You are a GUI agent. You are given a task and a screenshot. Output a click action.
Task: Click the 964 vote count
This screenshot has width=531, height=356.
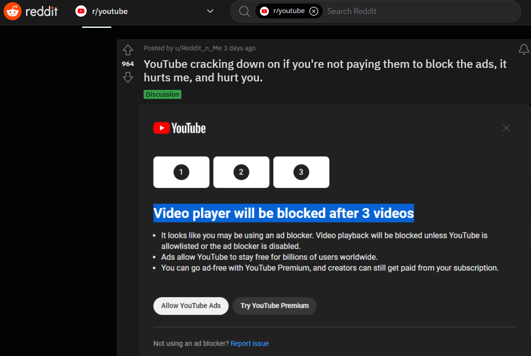point(127,64)
